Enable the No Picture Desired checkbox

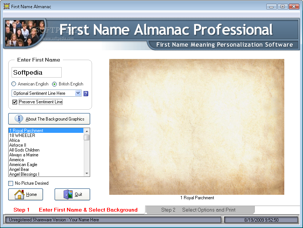click(11, 183)
